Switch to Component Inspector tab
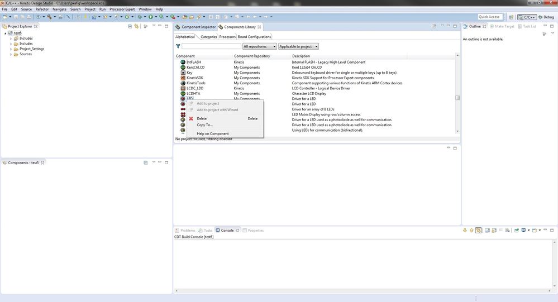 coord(195,27)
